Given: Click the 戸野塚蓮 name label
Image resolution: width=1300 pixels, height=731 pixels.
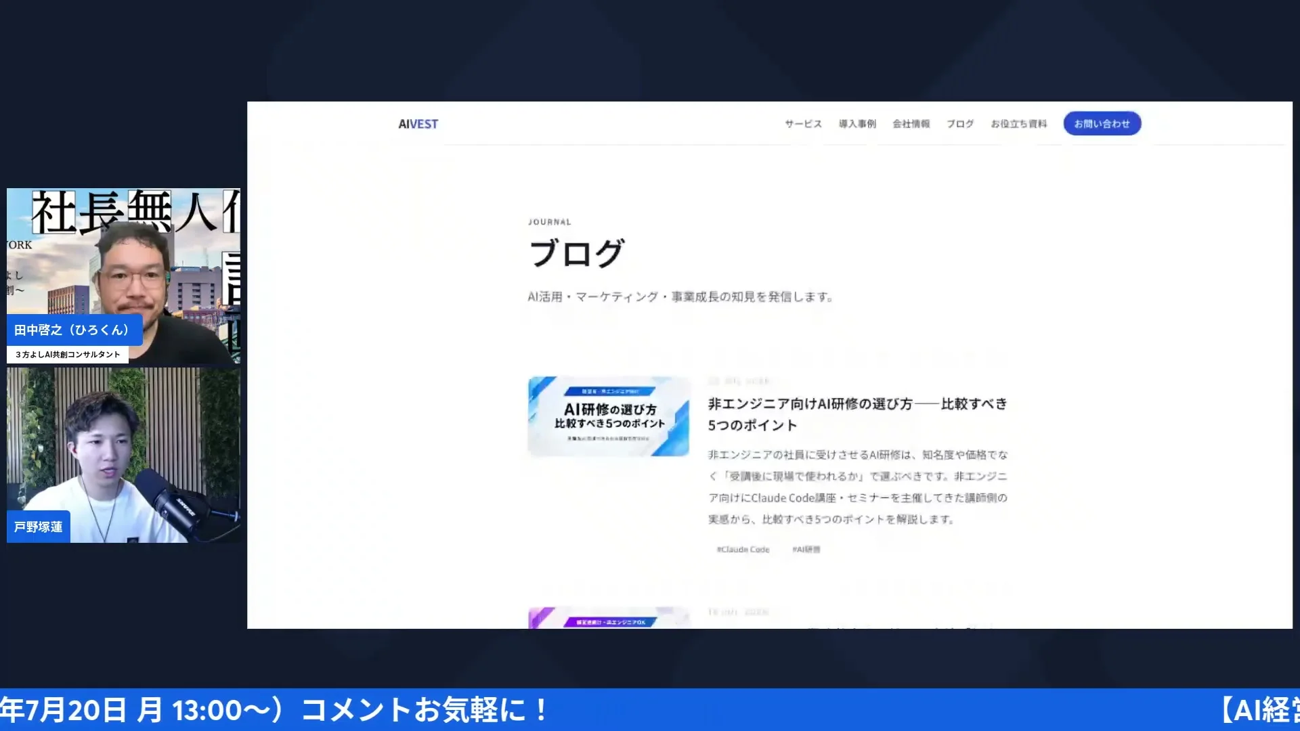Looking at the screenshot, I should (x=39, y=527).
